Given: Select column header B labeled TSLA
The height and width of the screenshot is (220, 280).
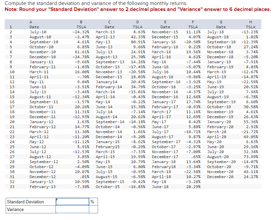Looking at the screenshot, I should tap(81, 22).
